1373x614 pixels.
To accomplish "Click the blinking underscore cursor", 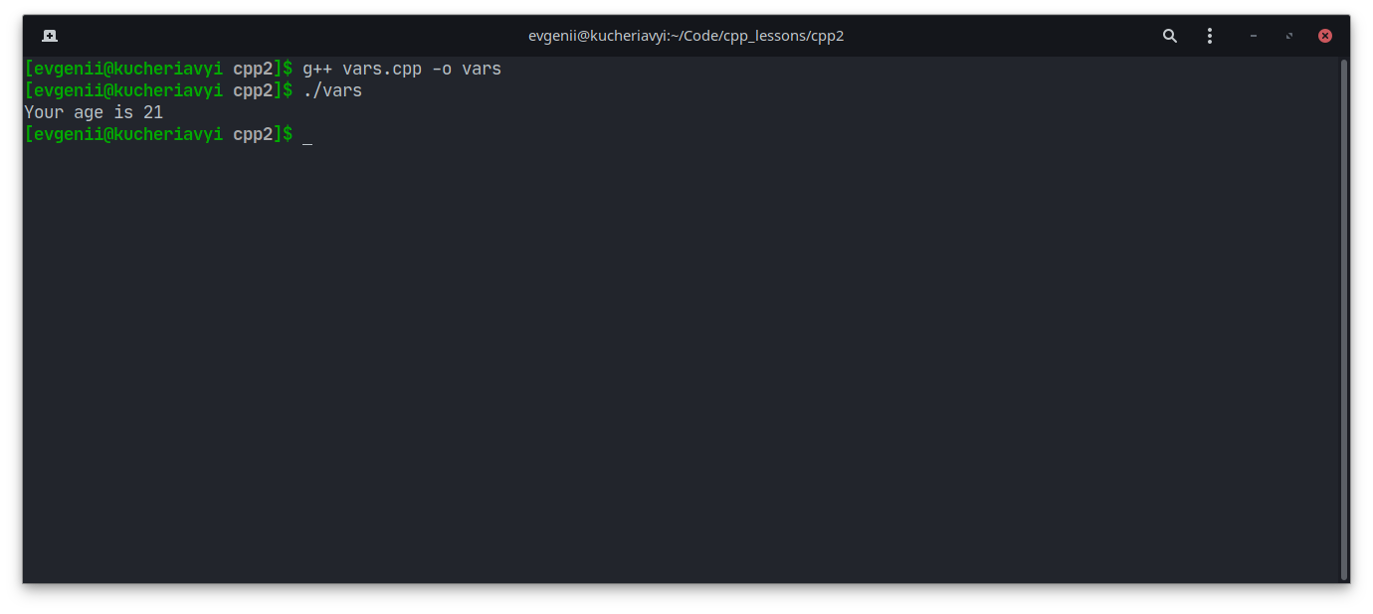I will pyautogui.click(x=307, y=137).
